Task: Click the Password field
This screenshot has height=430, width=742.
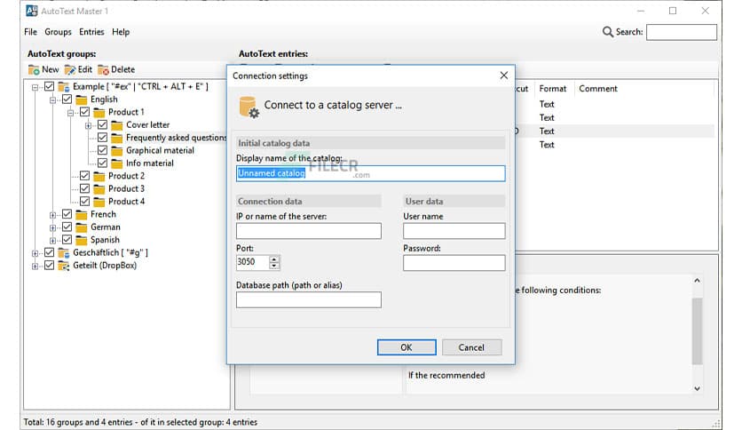Action: tap(454, 263)
